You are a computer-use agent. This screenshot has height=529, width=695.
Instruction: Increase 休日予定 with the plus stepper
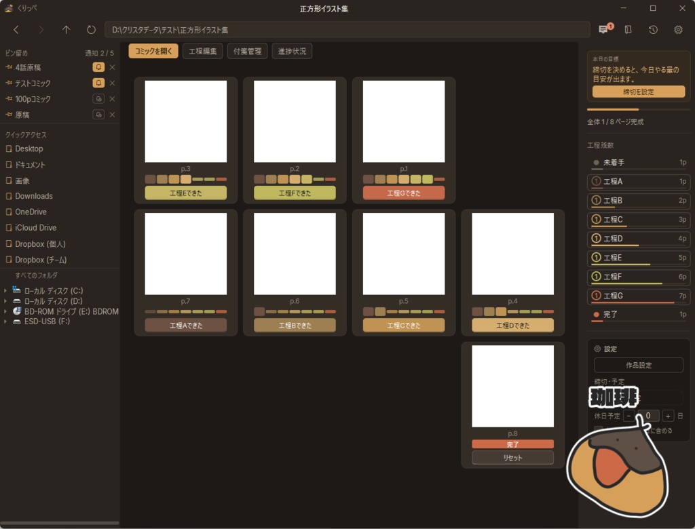click(x=668, y=416)
